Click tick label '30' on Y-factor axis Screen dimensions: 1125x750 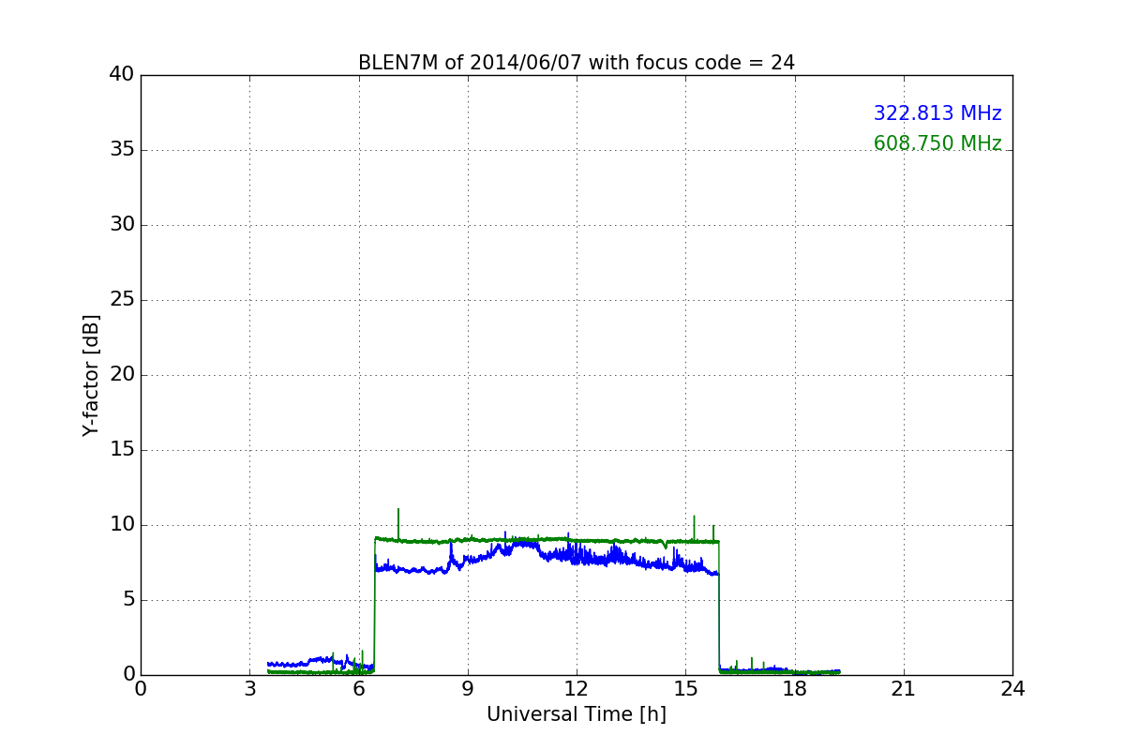pos(122,225)
